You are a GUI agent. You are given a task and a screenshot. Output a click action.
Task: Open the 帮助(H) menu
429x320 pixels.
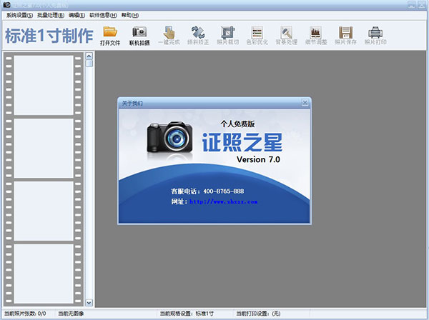130,15
